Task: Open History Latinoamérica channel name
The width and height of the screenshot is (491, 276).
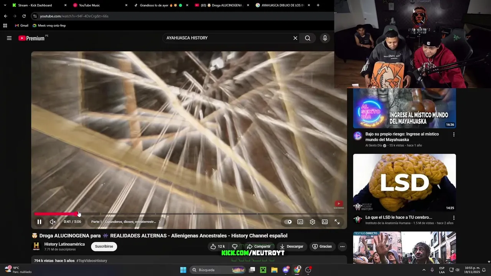Action: click(x=64, y=244)
